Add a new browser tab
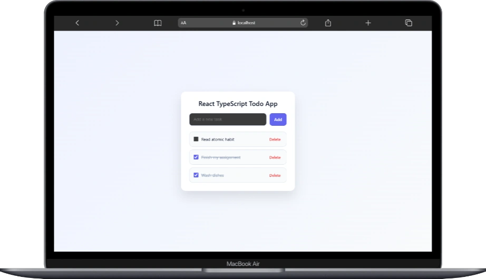 (x=368, y=23)
